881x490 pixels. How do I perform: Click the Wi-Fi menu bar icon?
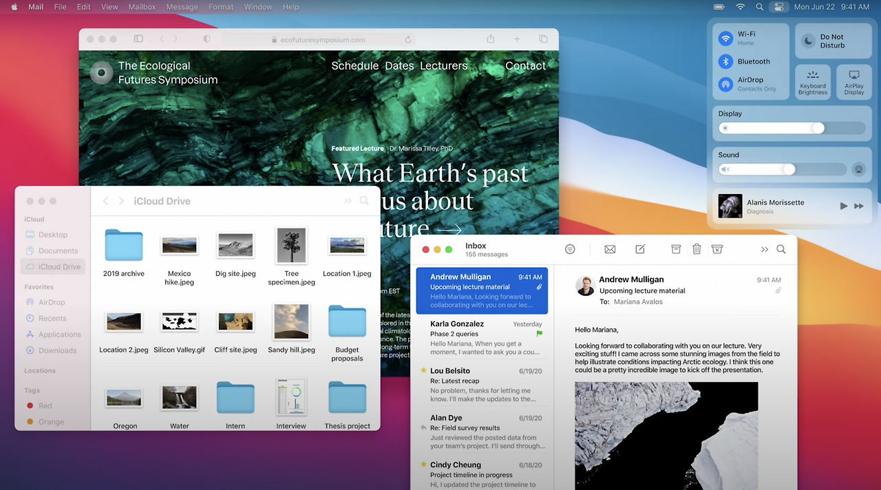tap(741, 7)
